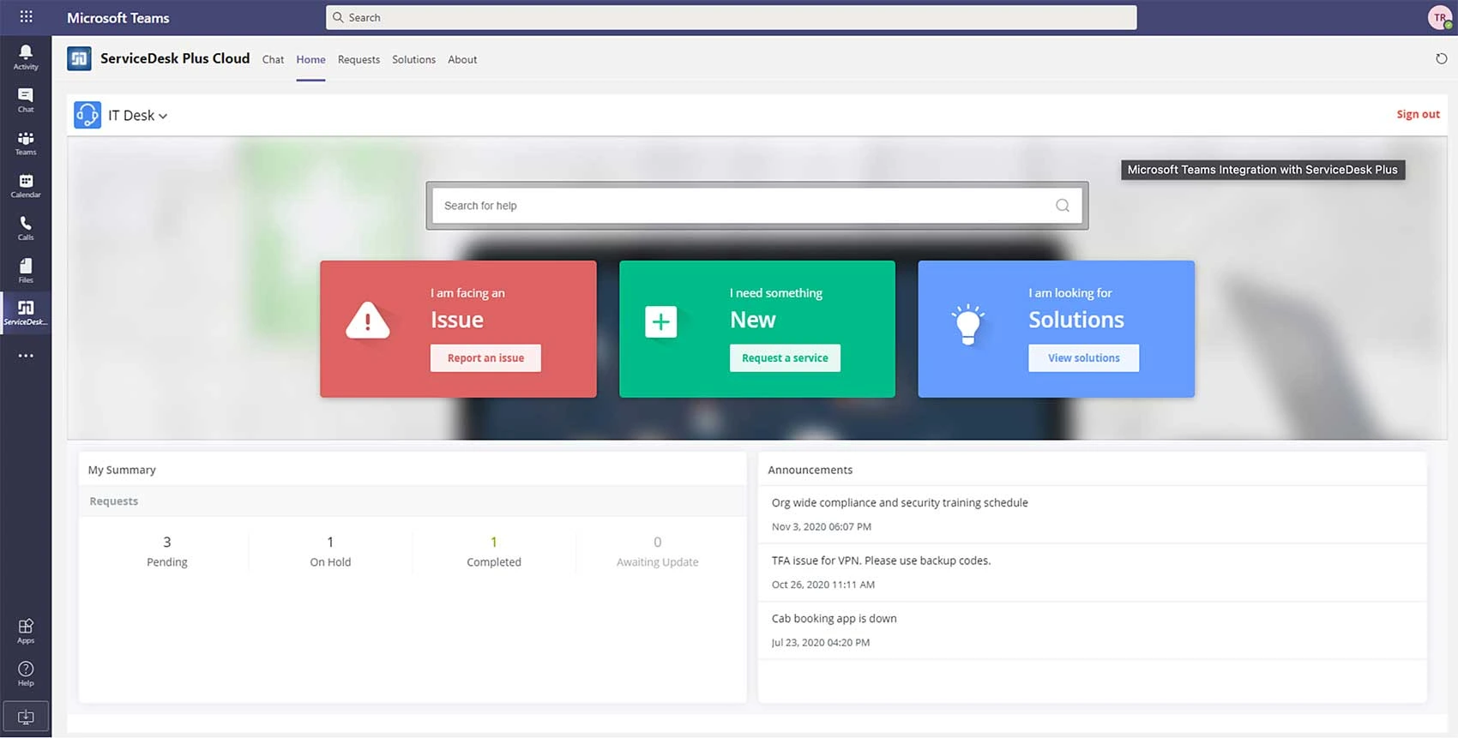
Task: Click the download desktop app icon
Action: point(26,717)
